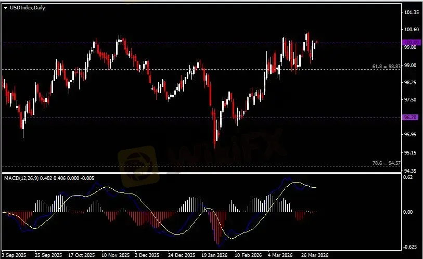Click the USDIndex,Daily chart title
The height and width of the screenshot is (259, 423).
click(25, 7)
